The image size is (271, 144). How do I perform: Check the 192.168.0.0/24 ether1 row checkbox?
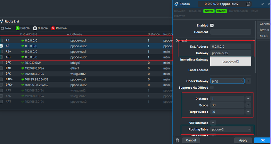click(1, 68)
